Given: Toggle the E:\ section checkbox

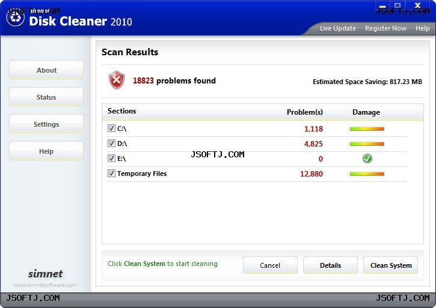Looking at the screenshot, I should [111, 159].
